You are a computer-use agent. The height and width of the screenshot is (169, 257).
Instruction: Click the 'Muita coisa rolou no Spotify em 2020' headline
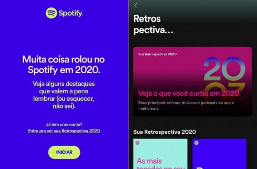[x=64, y=65]
